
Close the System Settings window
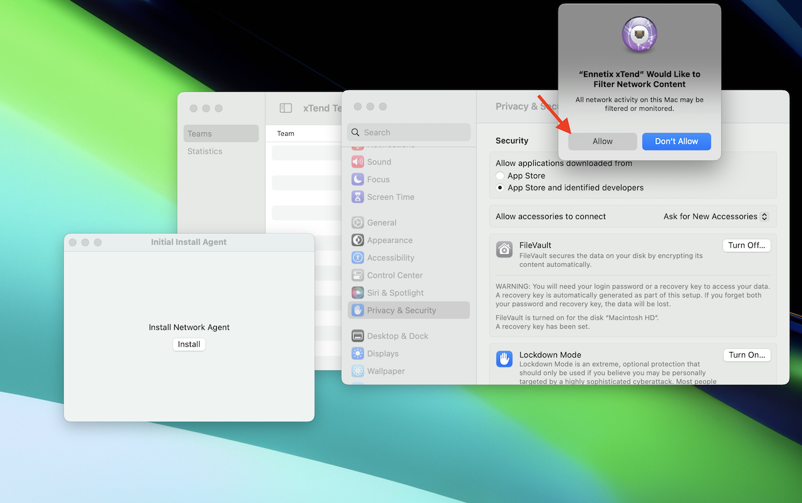pos(358,106)
